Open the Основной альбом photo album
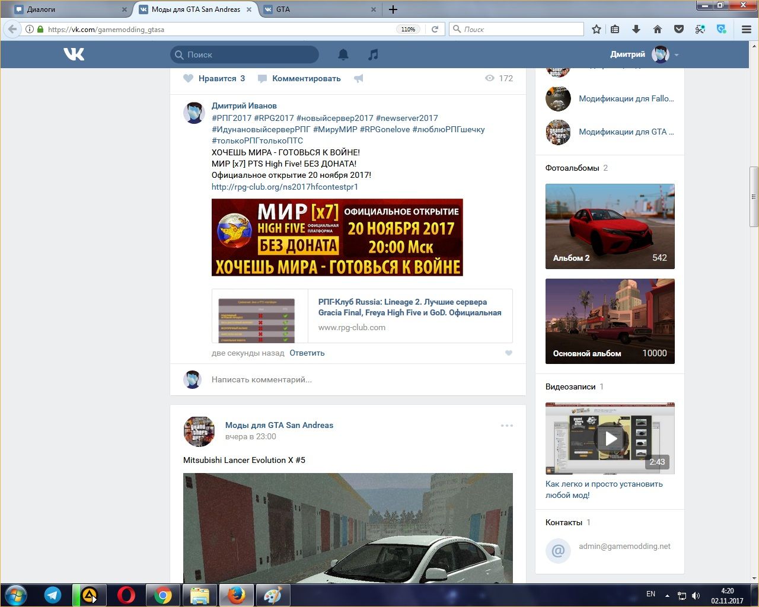Screen dimensions: 759x607 pos(610,321)
